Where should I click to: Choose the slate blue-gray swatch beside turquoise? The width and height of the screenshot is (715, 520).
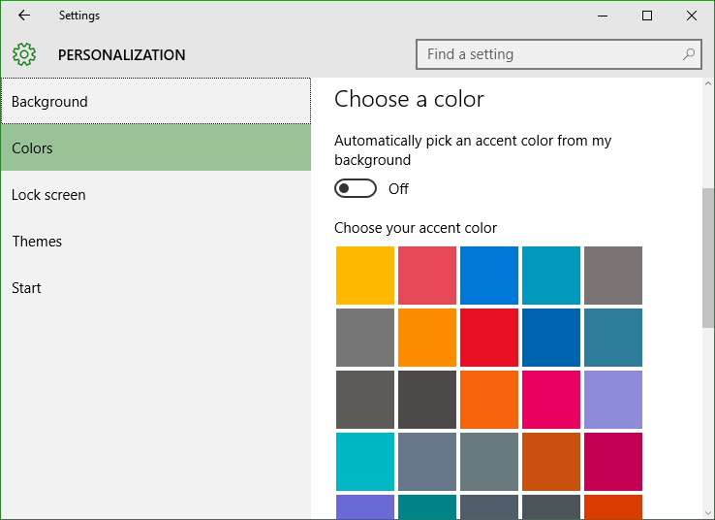point(427,462)
